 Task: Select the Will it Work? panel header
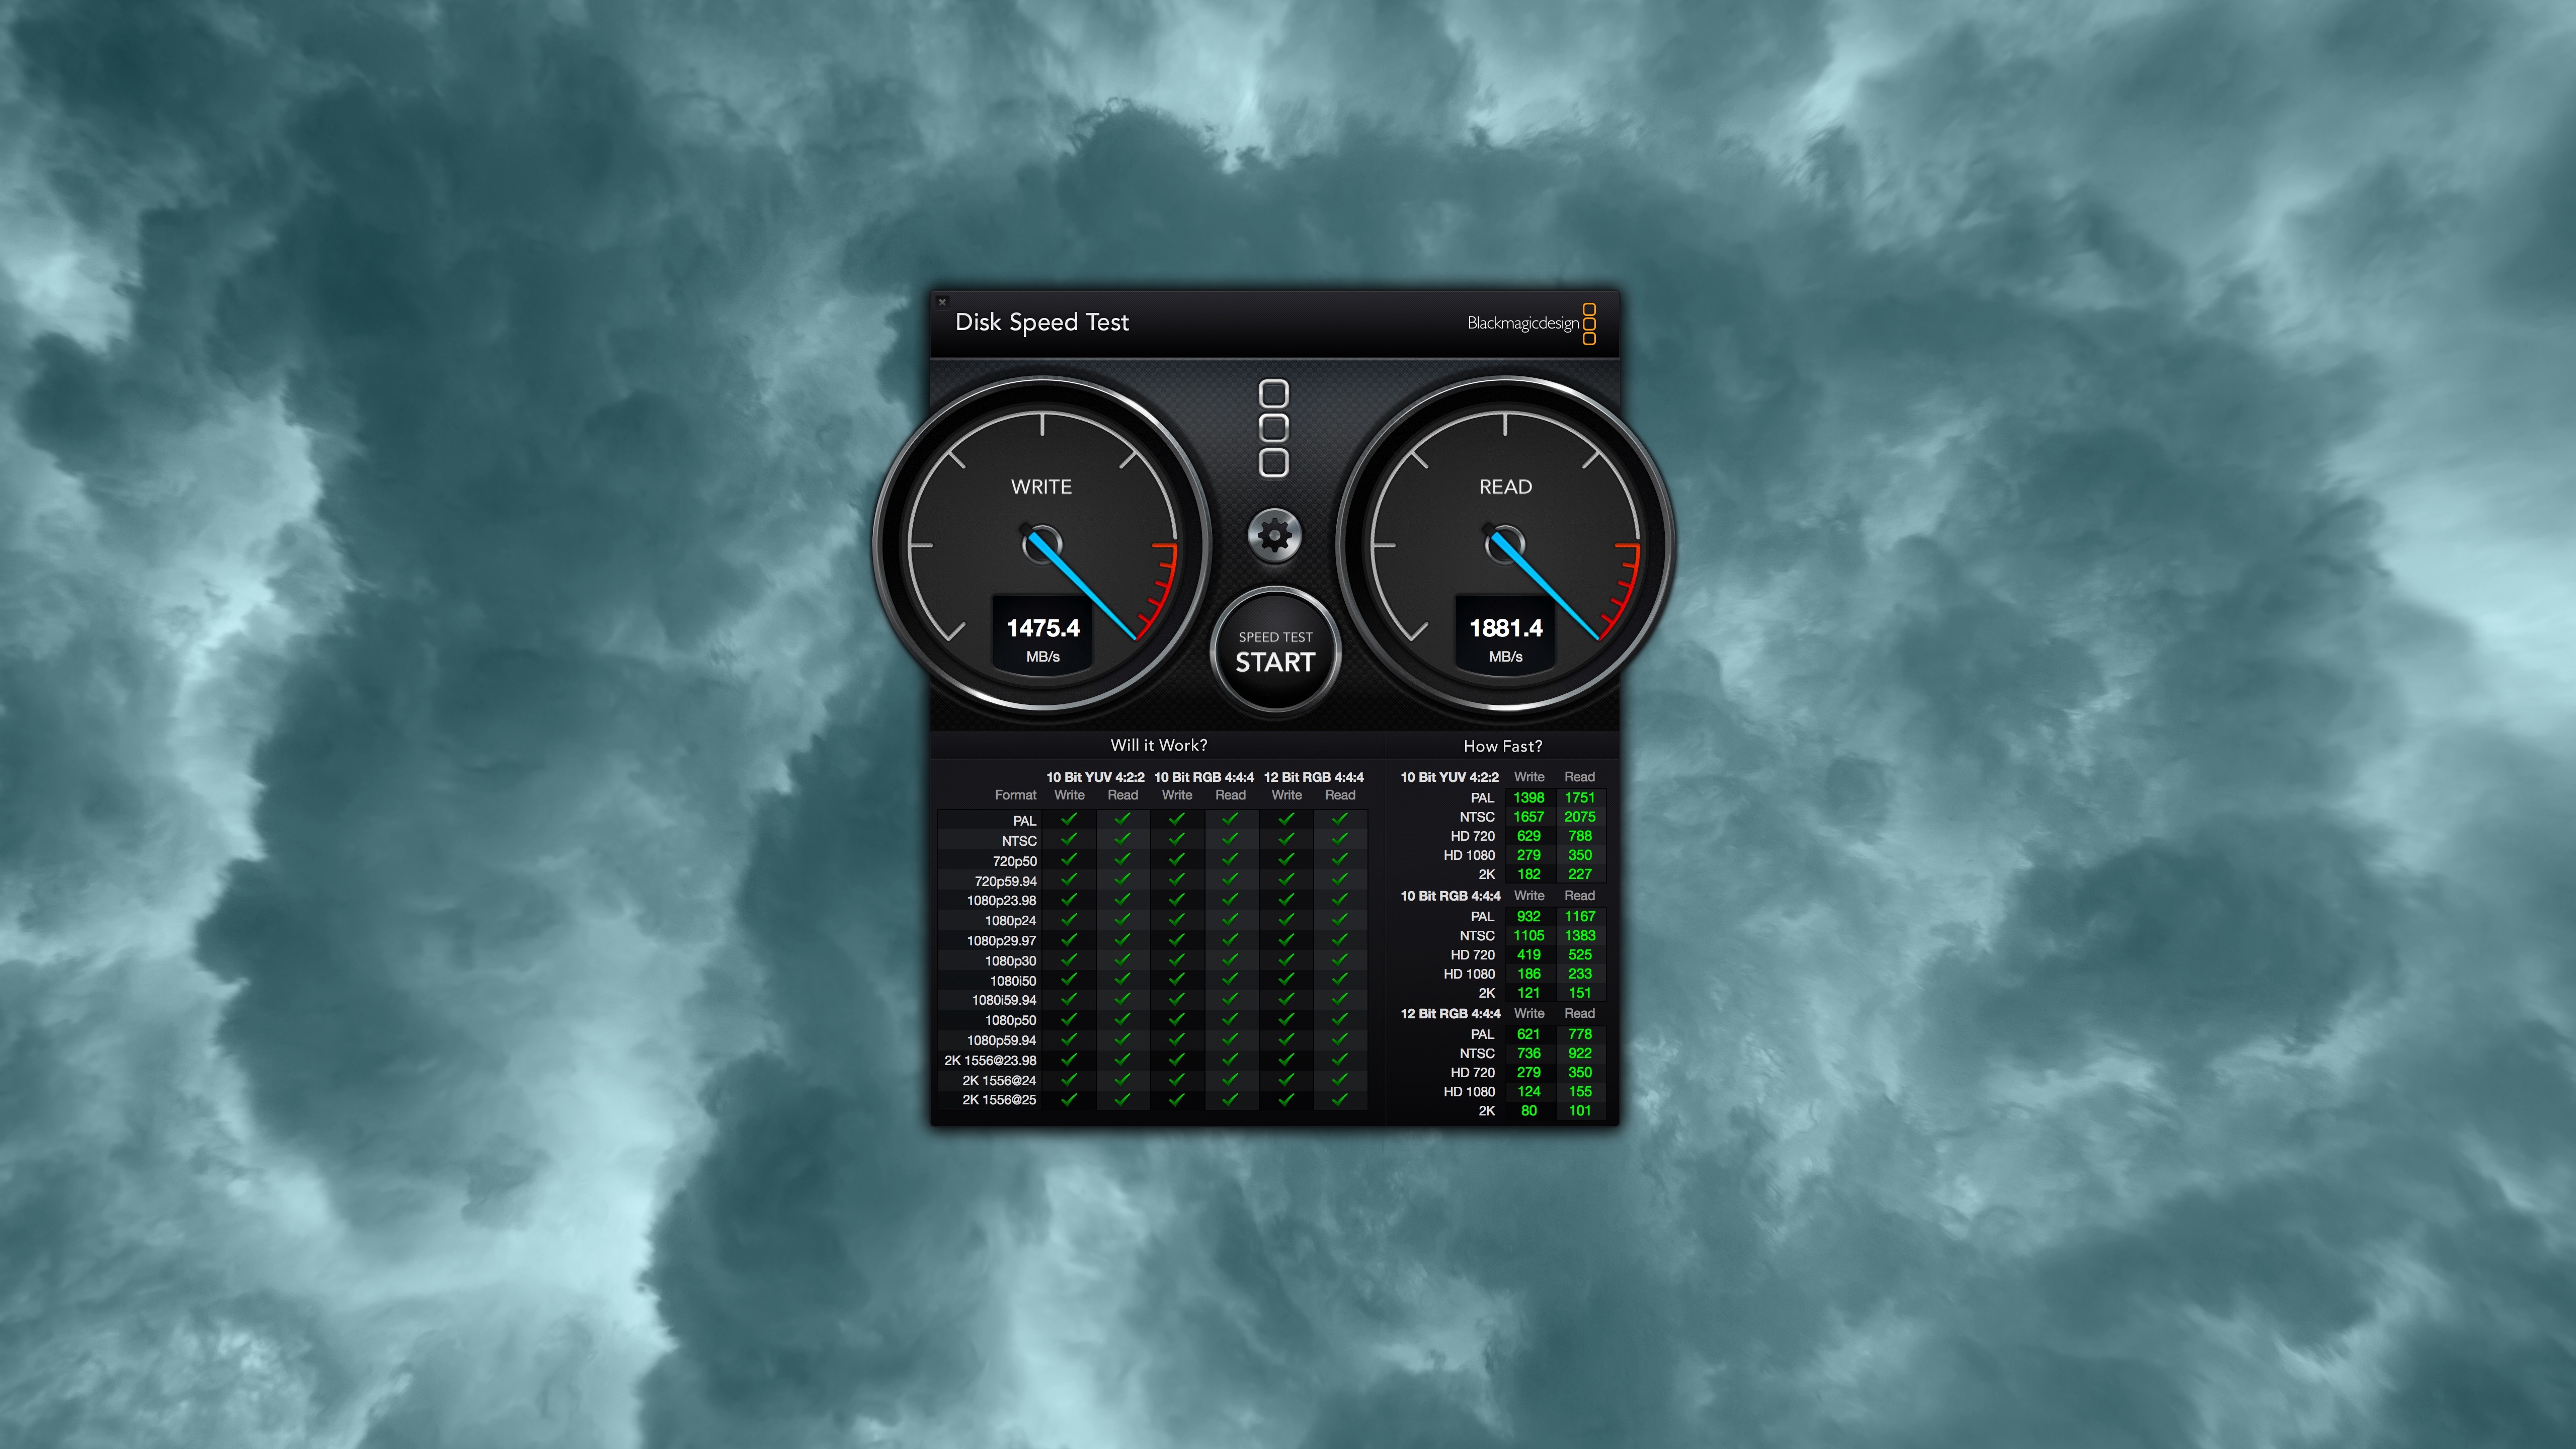coord(1158,745)
